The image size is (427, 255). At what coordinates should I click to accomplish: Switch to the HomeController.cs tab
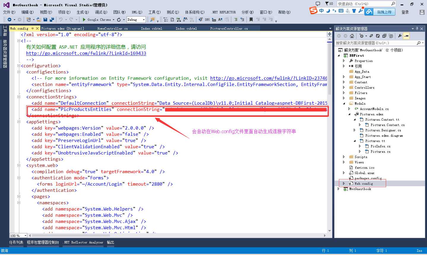point(112,28)
